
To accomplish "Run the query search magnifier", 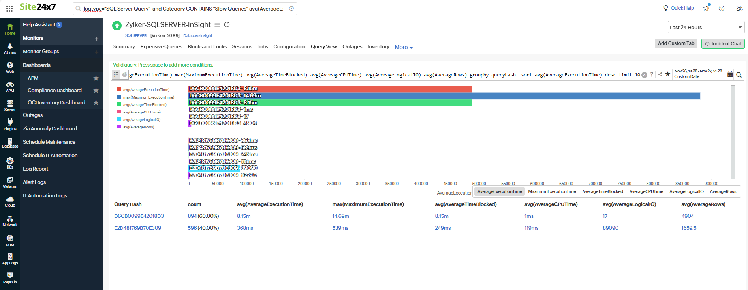I will (739, 74).
